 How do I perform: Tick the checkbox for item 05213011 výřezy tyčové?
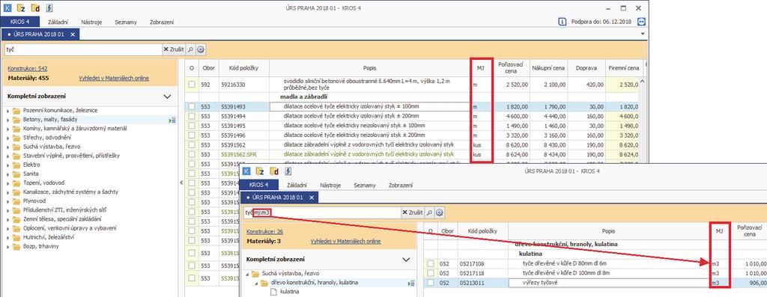(431, 282)
